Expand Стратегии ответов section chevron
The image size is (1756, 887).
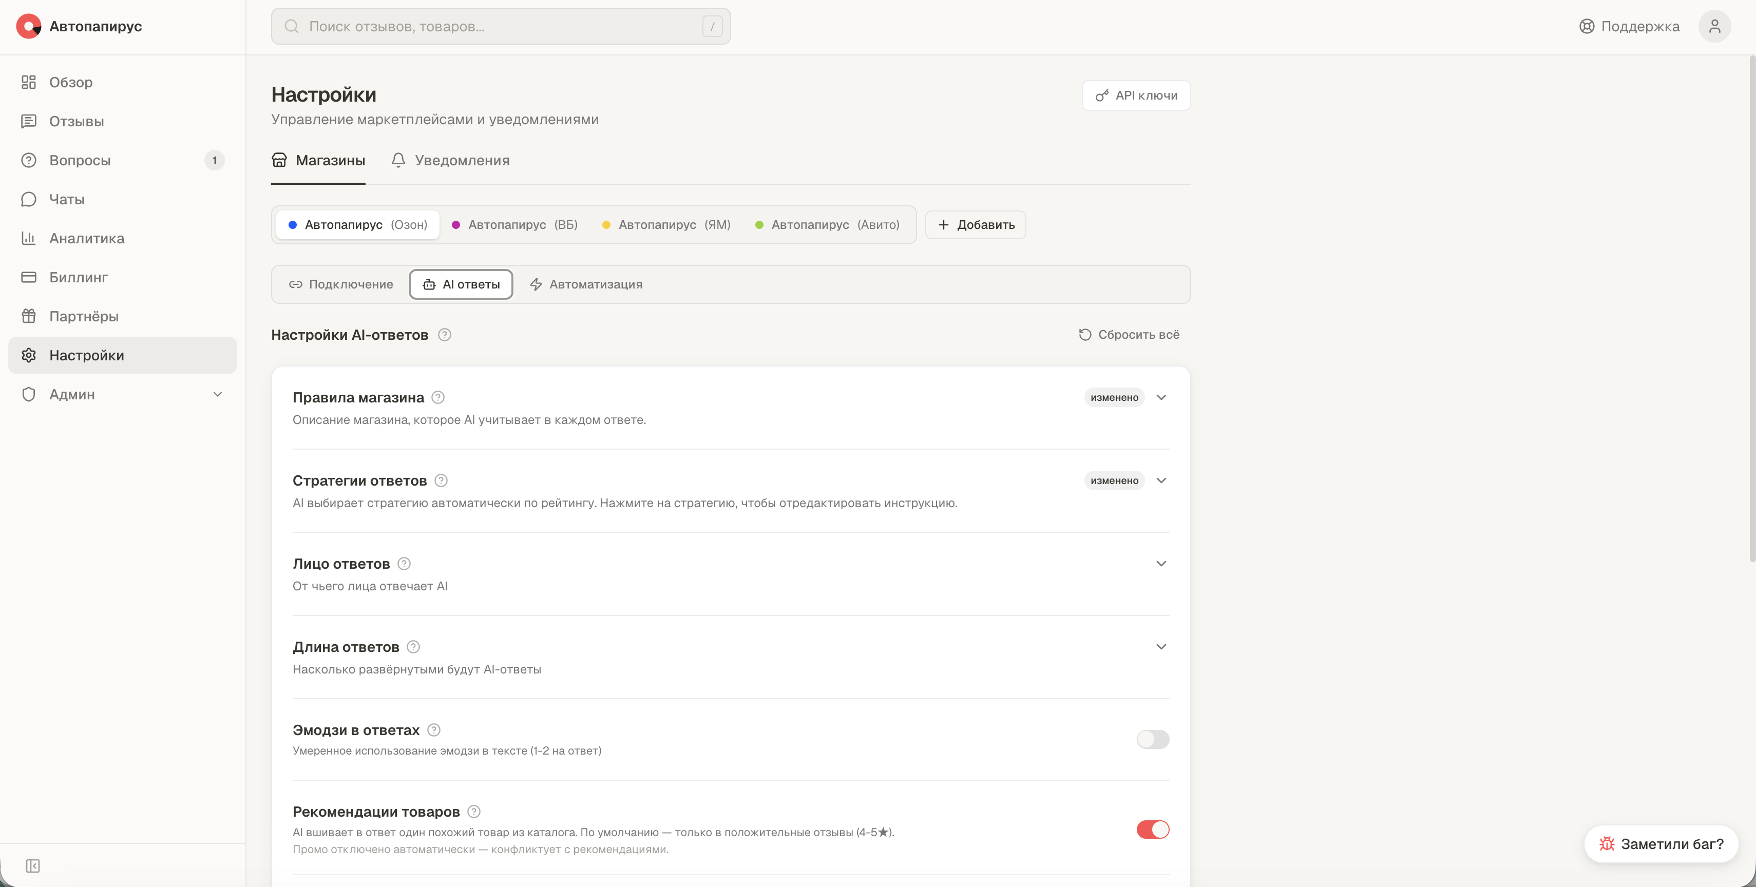coord(1161,481)
